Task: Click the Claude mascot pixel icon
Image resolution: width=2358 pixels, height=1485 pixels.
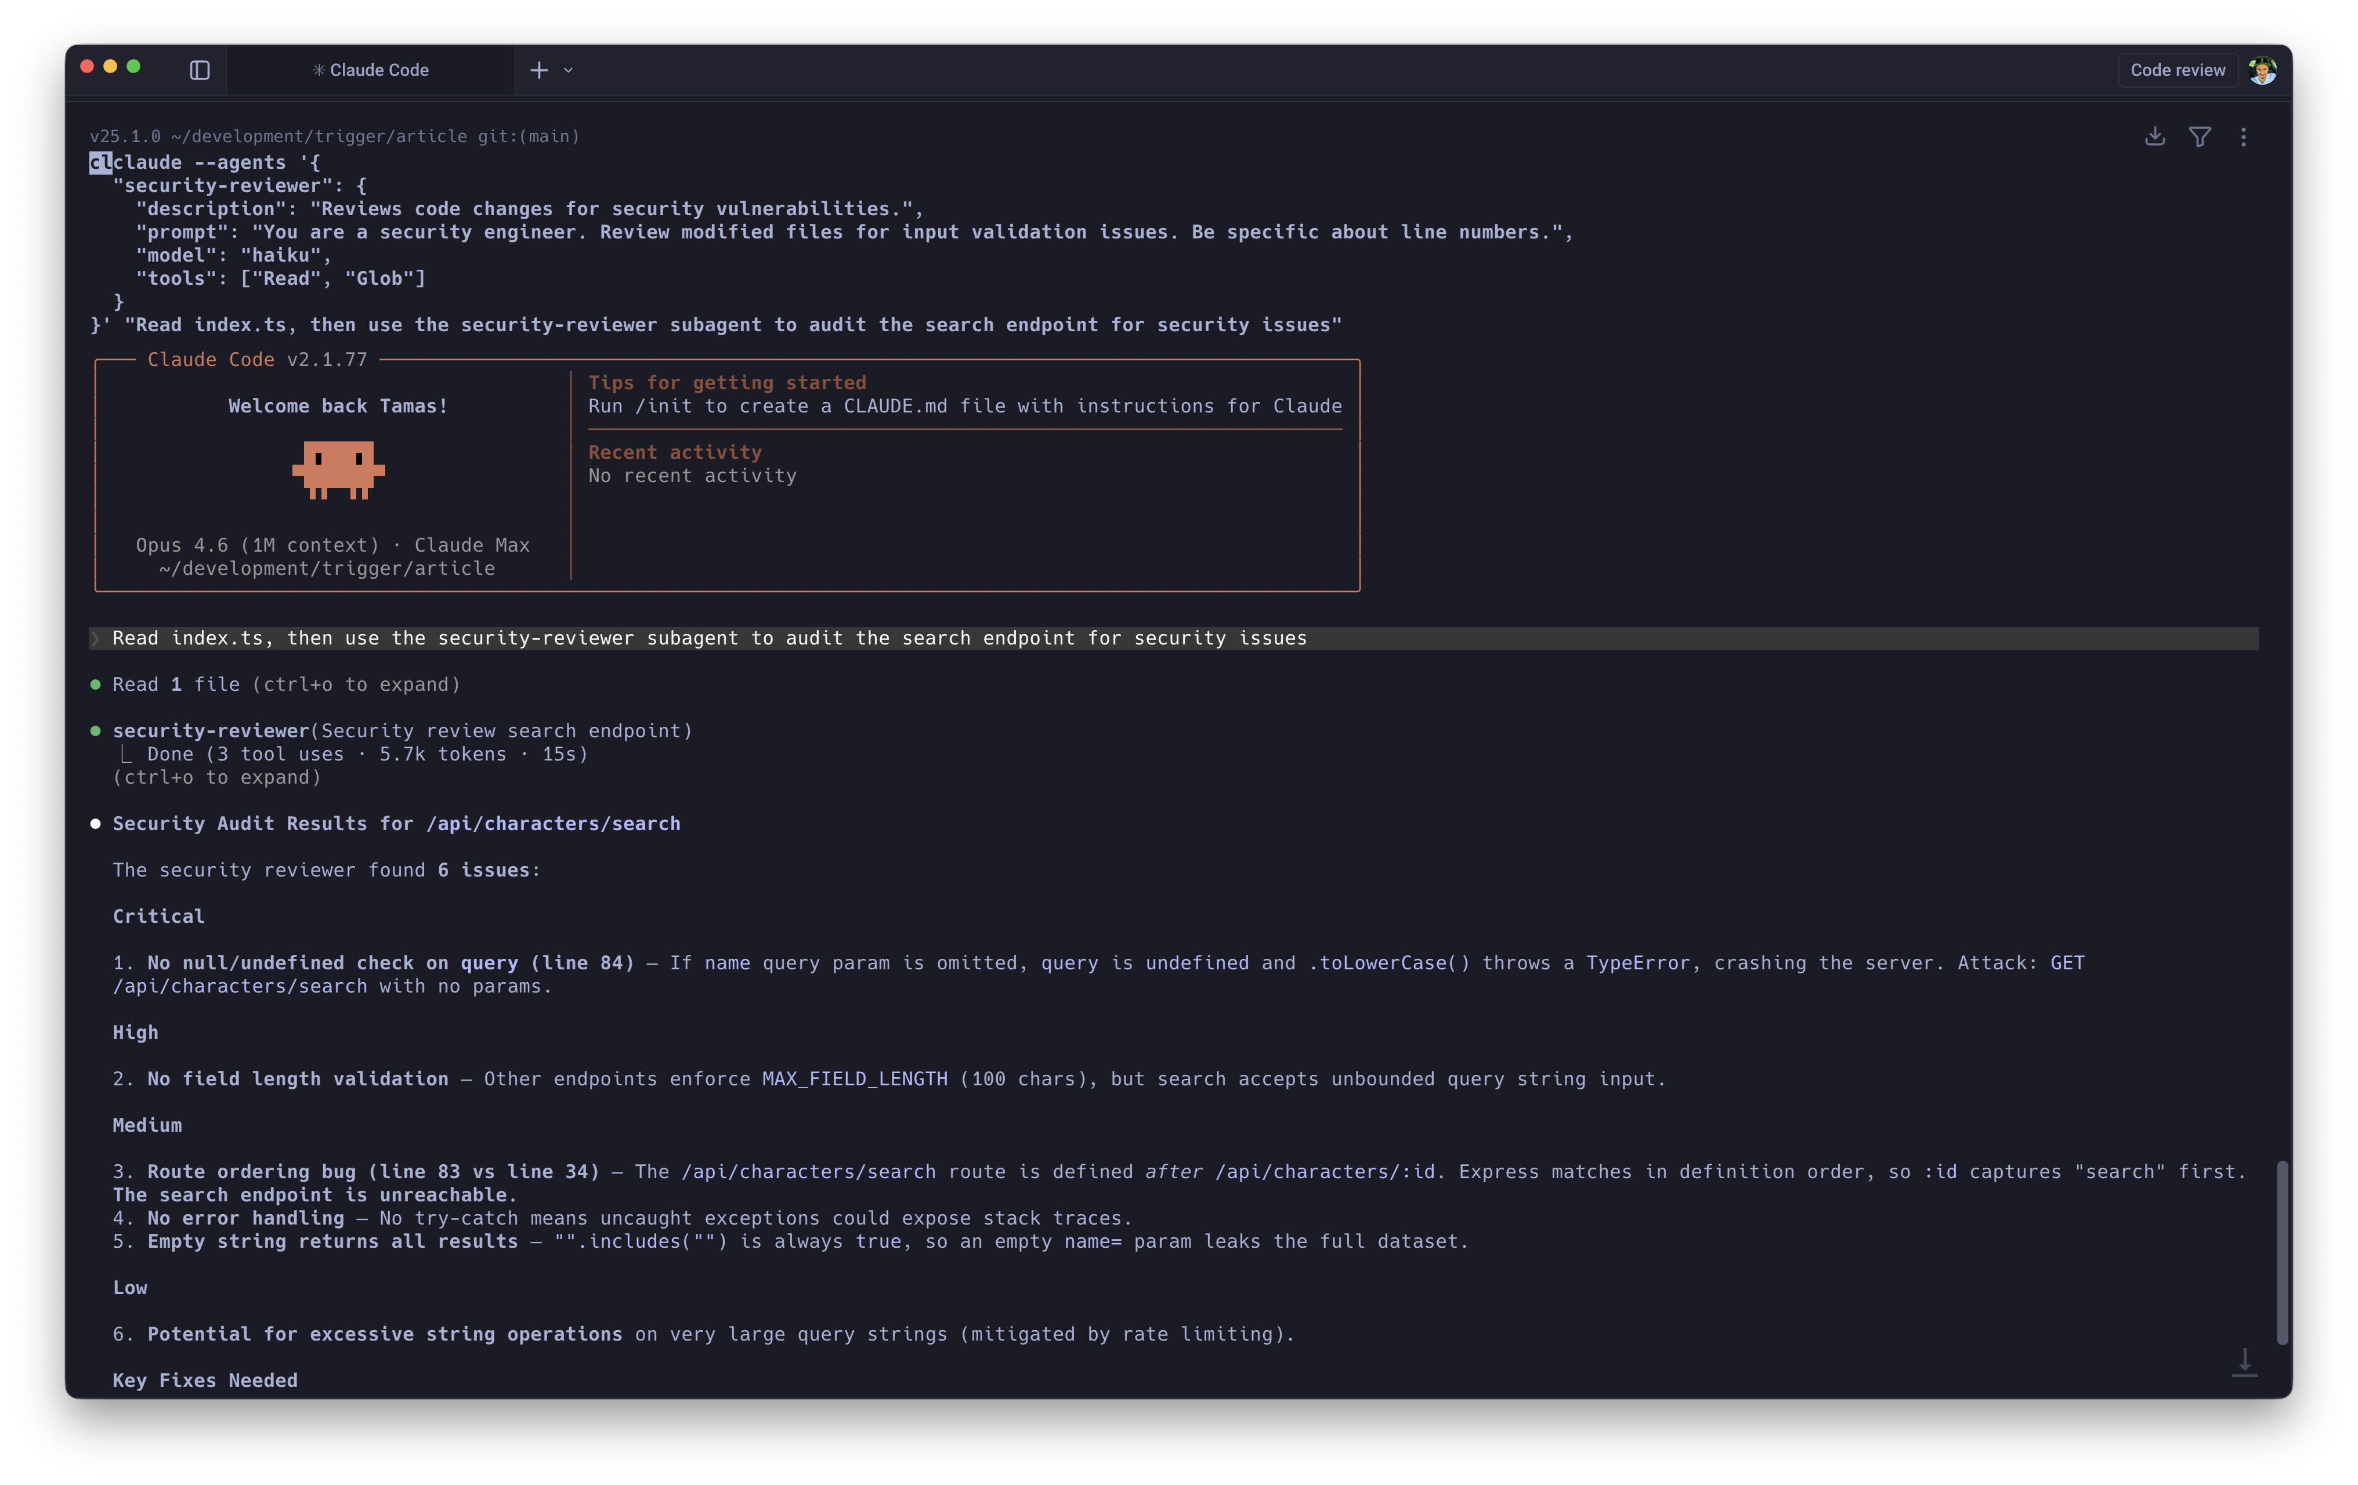Action: (339, 469)
